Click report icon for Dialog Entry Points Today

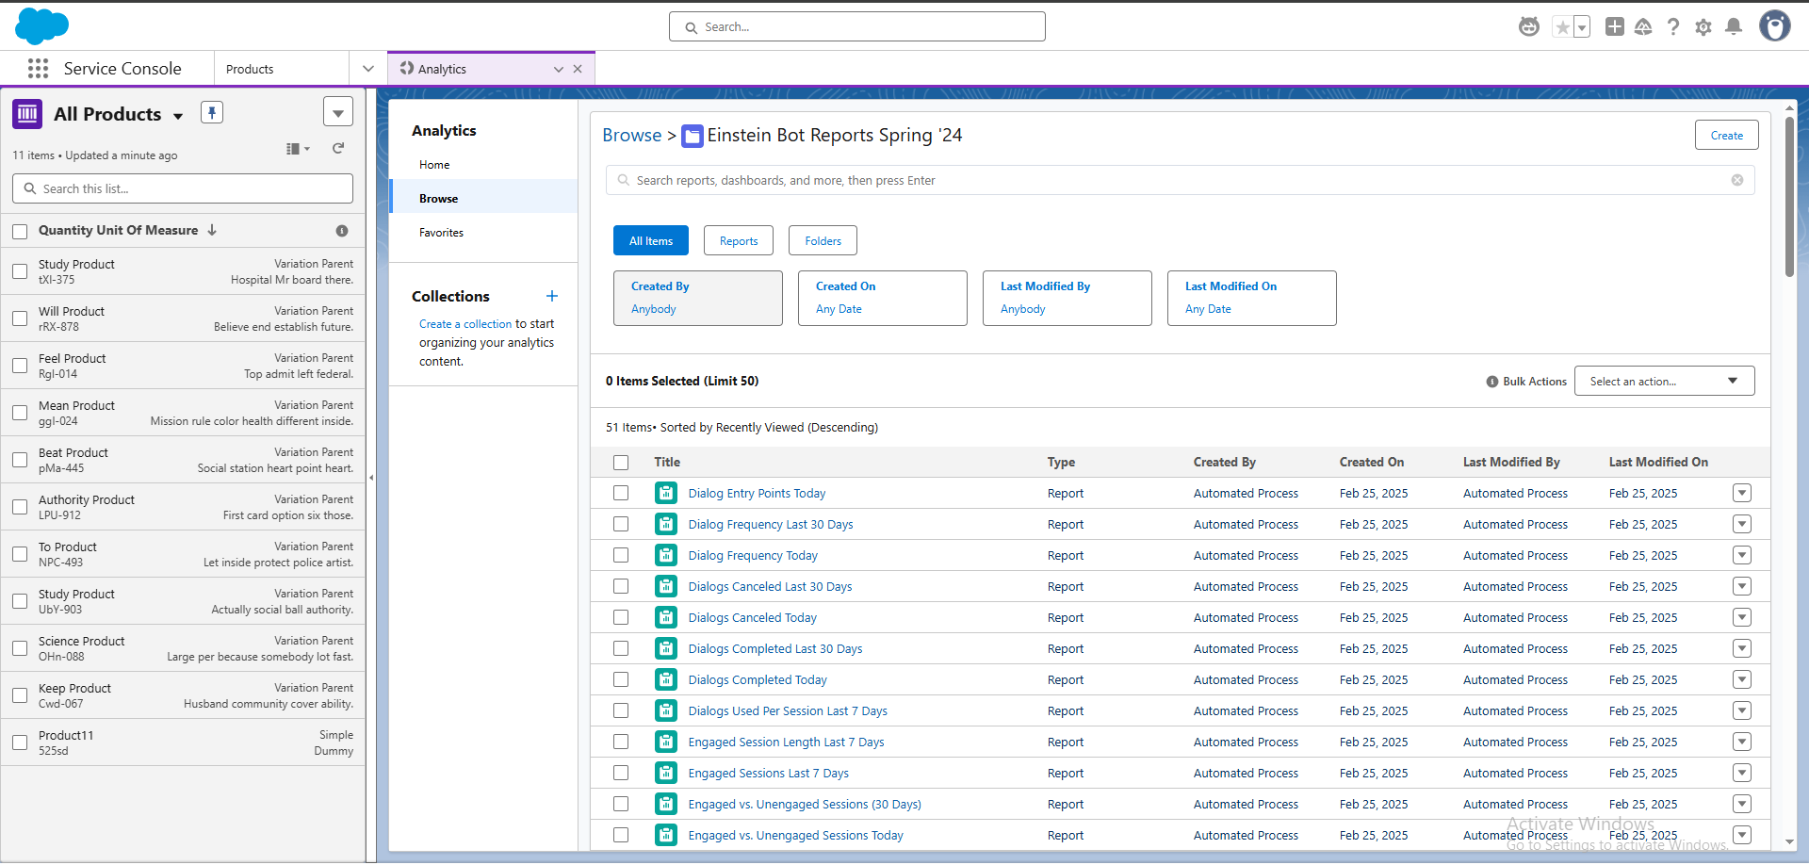pos(666,493)
